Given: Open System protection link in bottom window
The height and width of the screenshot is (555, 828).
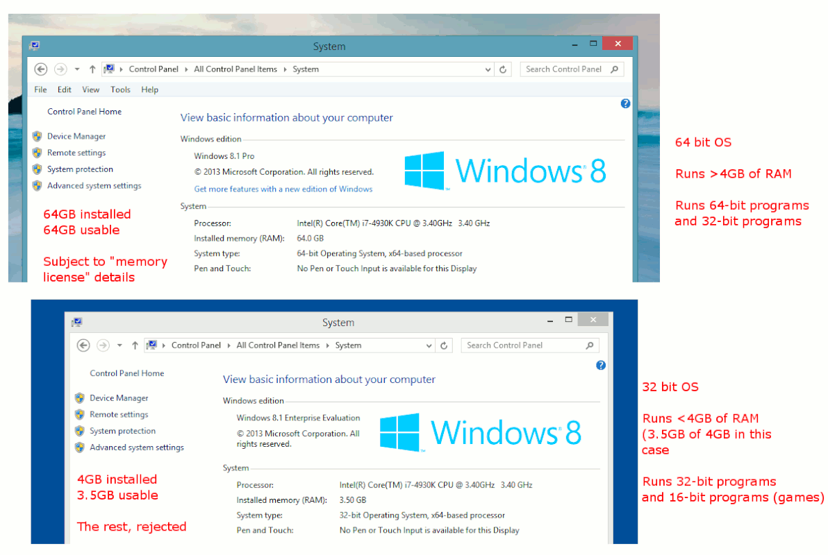Looking at the screenshot, I should (122, 431).
